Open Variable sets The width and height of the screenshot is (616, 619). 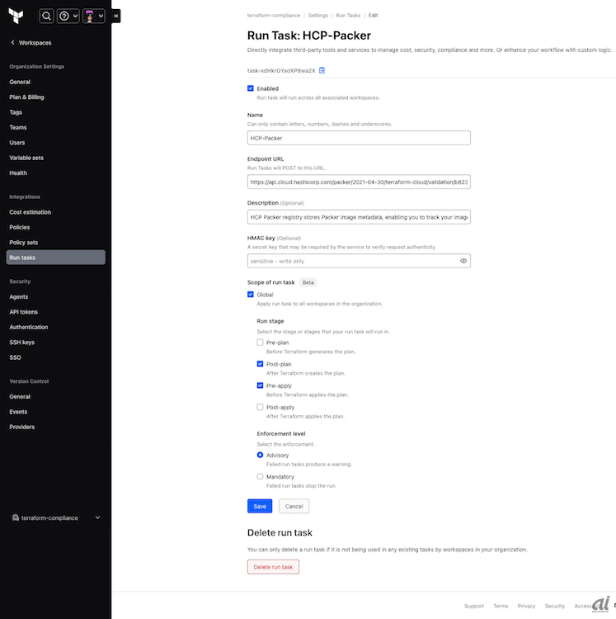26,158
